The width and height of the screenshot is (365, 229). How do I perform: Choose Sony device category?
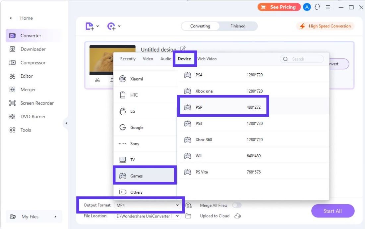point(145,143)
